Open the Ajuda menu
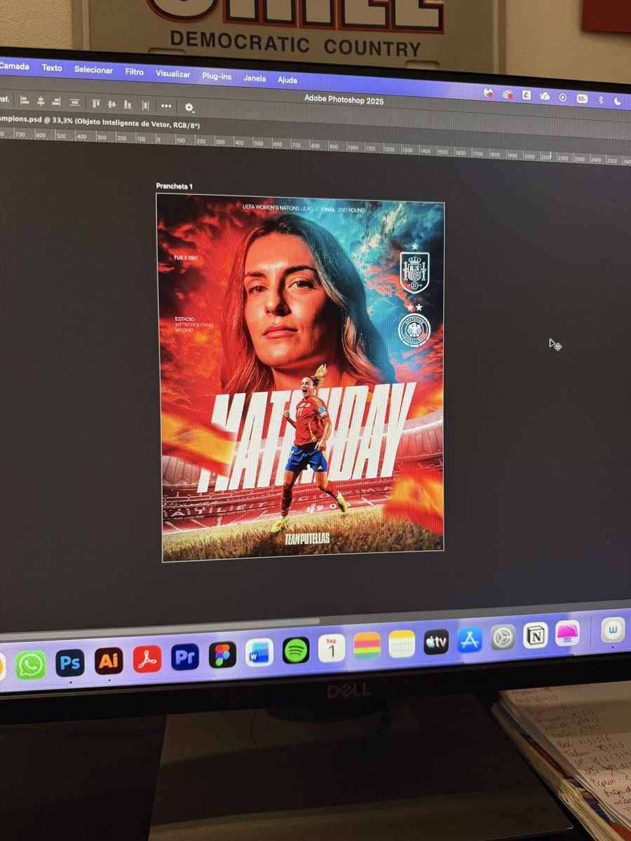631x841 pixels. [x=287, y=79]
